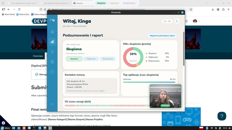Switch language to EN
This screenshot has height=130, width=232.
(165, 22)
